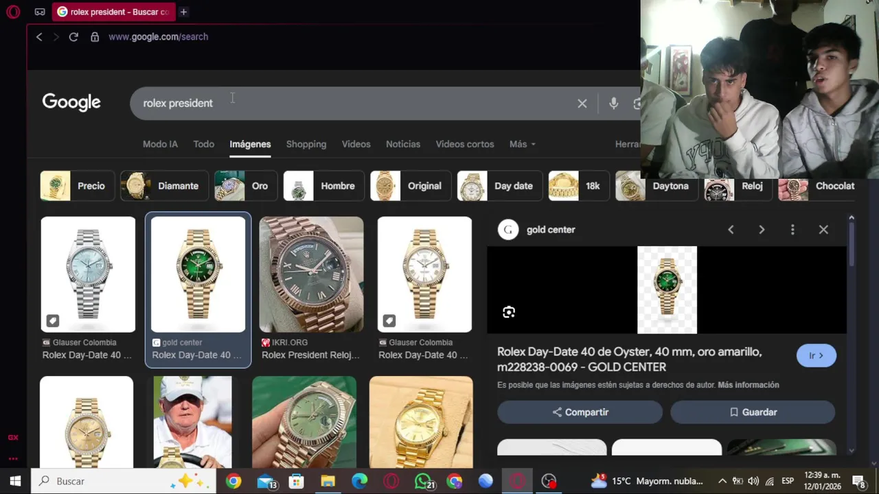Filter images by Daytona chip
Screen dimensions: 879x494
(657, 186)
